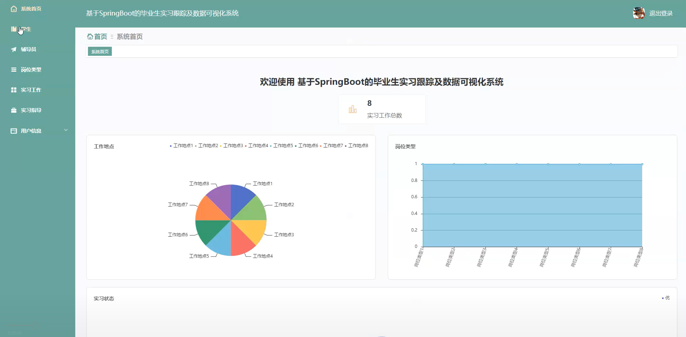Toggle the 工作地点2 legend item
This screenshot has height=337, width=686.
[x=206, y=146]
